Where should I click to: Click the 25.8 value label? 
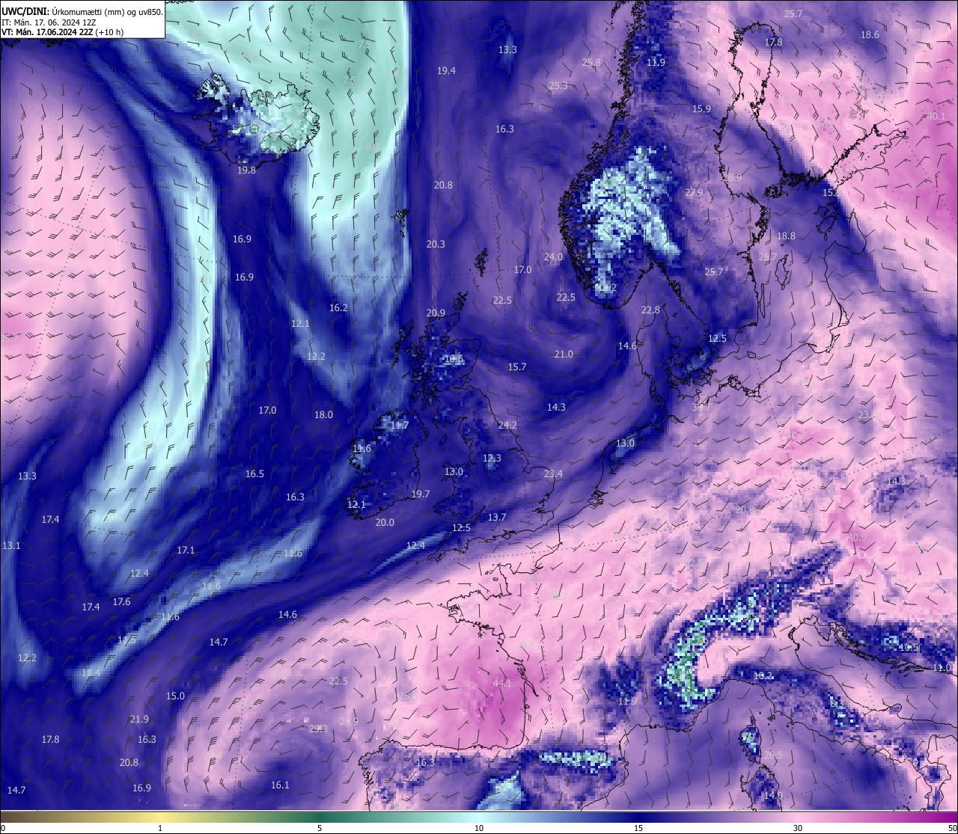coord(591,62)
